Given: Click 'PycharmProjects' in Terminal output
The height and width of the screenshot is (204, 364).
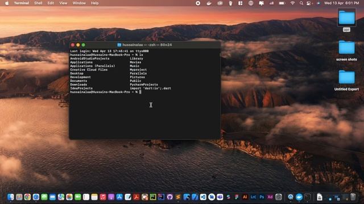Looking at the screenshot, I should tap(144, 84).
